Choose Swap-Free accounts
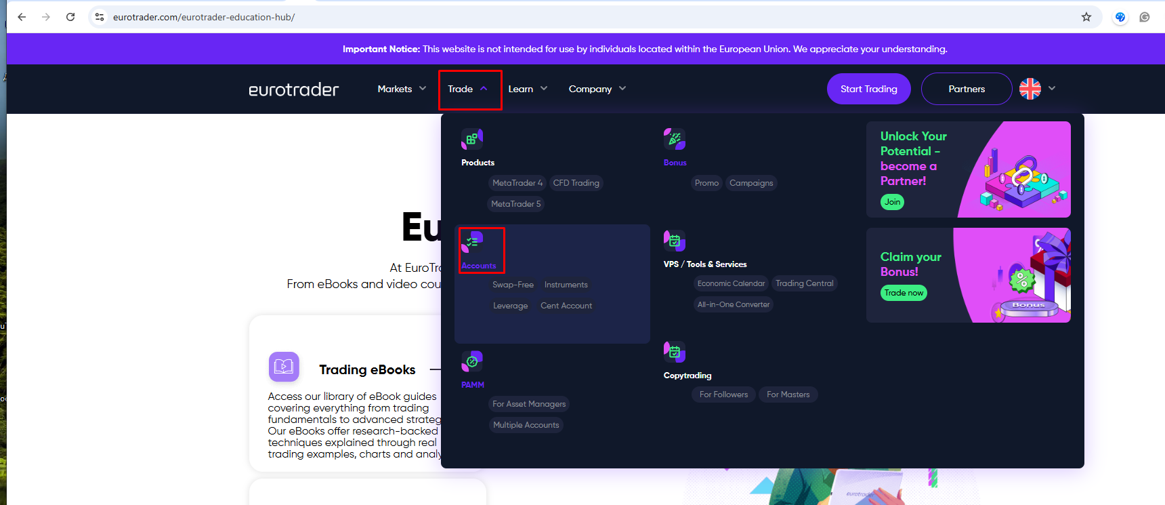 [513, 285]
